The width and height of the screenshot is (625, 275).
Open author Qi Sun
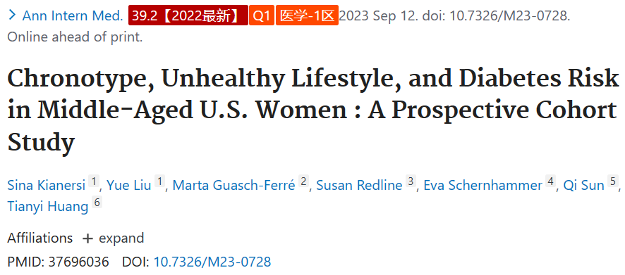583,185
